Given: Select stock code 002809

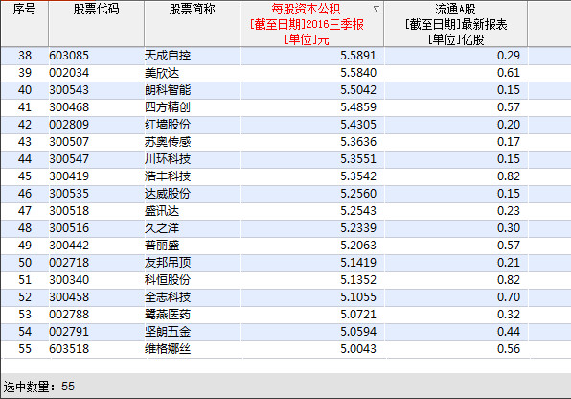Looking at the screenshot, I should point(69,125).
